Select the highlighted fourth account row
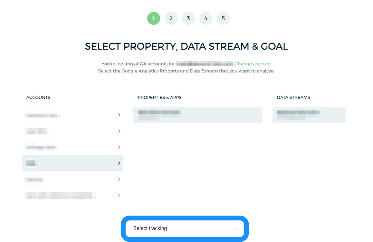373x242 pixels. 72,163
